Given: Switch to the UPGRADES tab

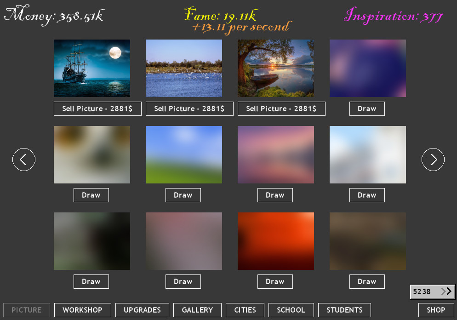Looking at the screenshot, I should click(142, 310).
